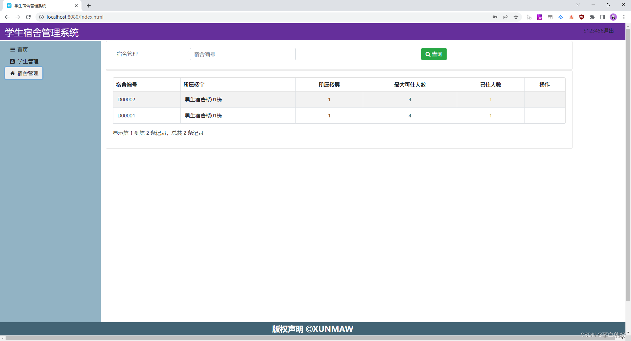
Task: Open the browser profile avatar
Action: [x=613, y=17]
